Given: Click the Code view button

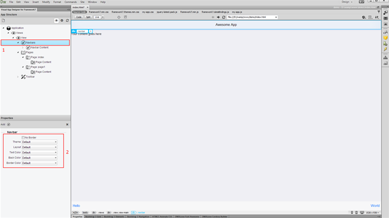Looking at the screenshot, I should pyautogui.click(x=78, y=17).
